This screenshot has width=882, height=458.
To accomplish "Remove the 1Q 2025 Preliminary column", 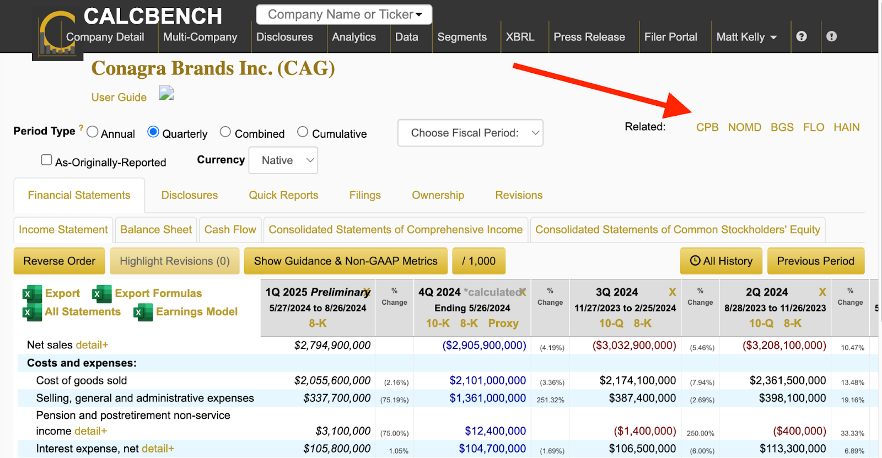I will click(x=367, y=292).
